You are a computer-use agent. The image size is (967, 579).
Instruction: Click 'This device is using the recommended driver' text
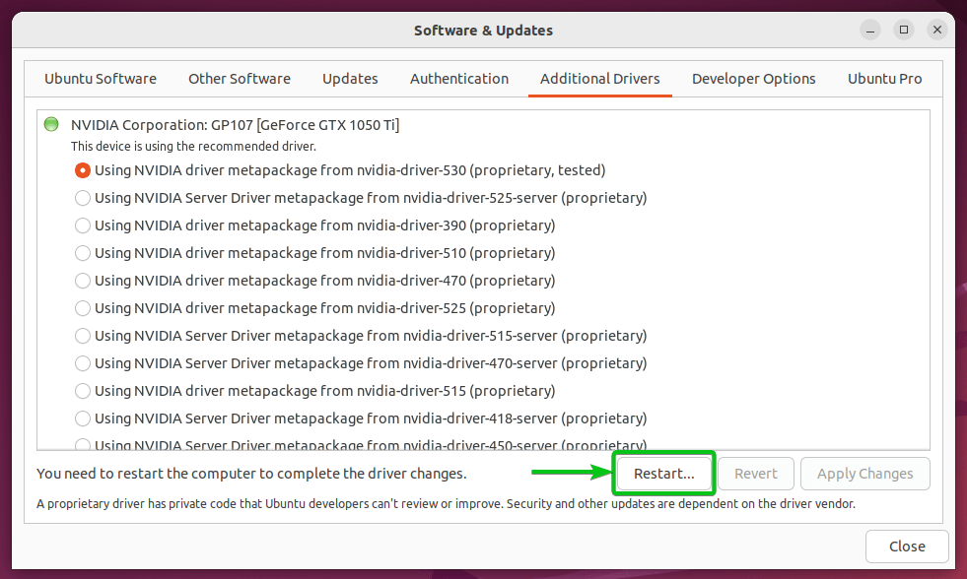(193, 147)
